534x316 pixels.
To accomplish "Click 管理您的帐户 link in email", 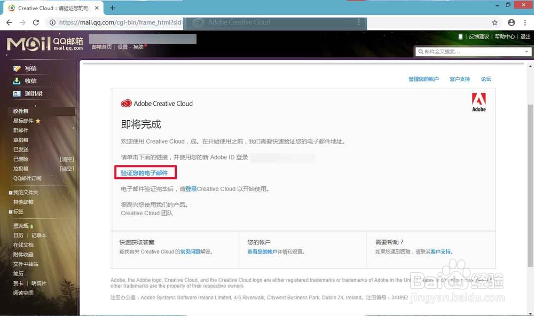I will pos(423,79).
